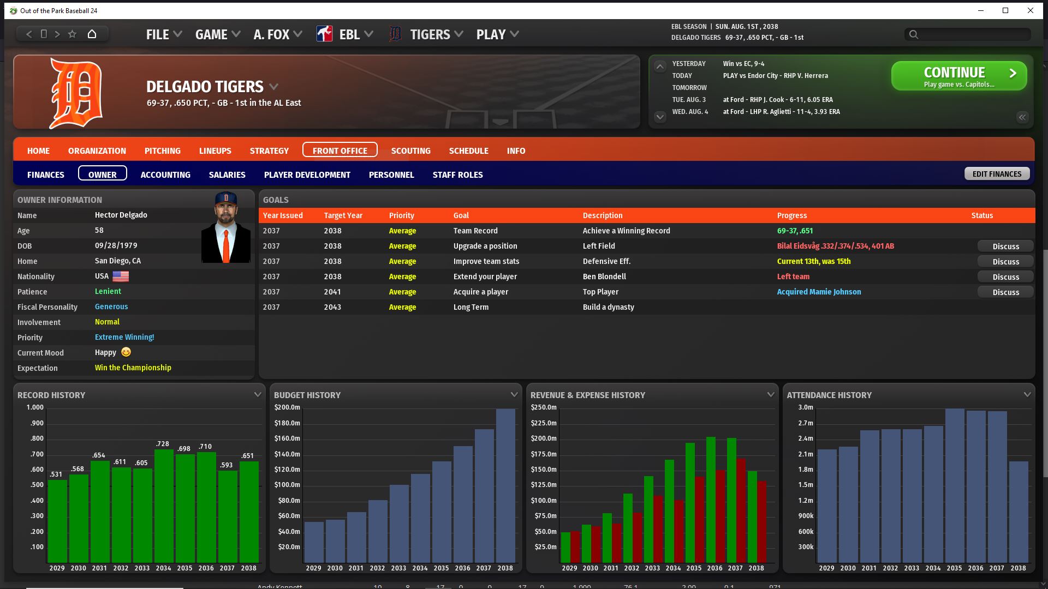Click the search magnifier icon
Screen dimensions: 1048x589
pyautogui.click(x=914, y=34)
